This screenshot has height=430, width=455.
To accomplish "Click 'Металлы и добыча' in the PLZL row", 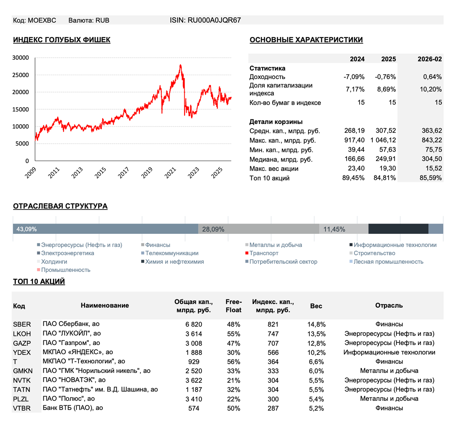I will (x=389, y=399).
